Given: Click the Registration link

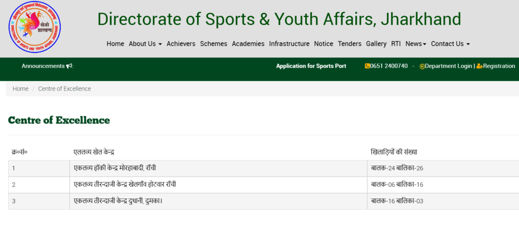Looking at the screenshot, I should 499,66.
